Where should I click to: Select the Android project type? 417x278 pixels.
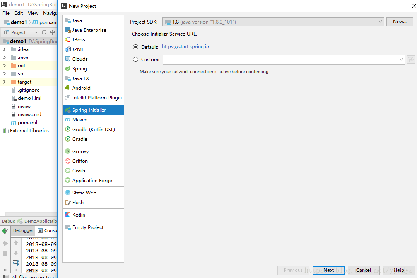[x=82, y=88]
